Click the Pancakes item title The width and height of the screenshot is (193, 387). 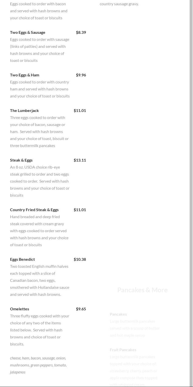coord(118,314)
